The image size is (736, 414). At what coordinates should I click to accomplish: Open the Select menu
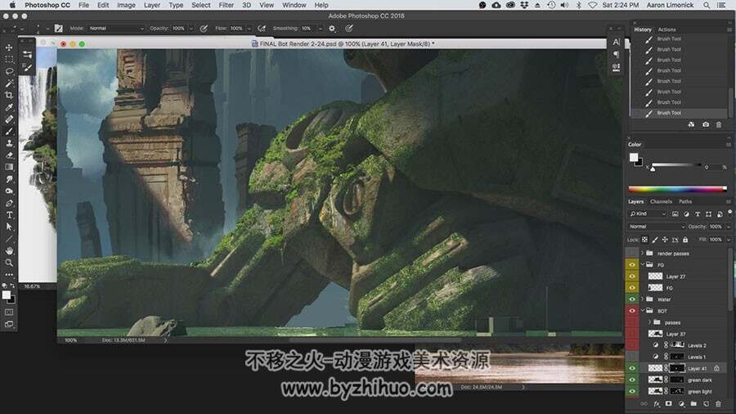click(x=201, y=5)
